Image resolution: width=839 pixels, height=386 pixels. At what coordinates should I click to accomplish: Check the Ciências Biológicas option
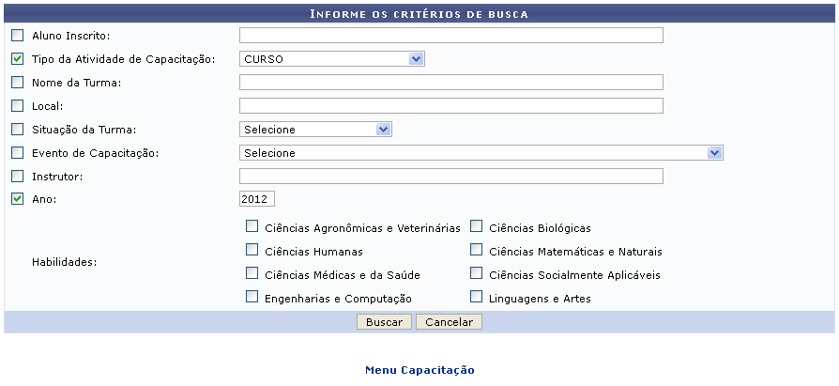[x=477, y=226]
